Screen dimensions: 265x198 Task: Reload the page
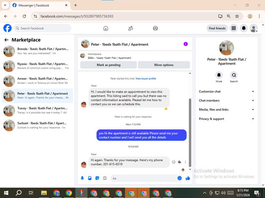pos(24,16)
